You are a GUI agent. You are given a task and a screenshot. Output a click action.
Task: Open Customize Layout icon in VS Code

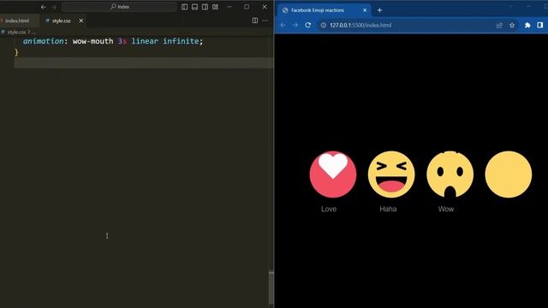coord(215,7)
